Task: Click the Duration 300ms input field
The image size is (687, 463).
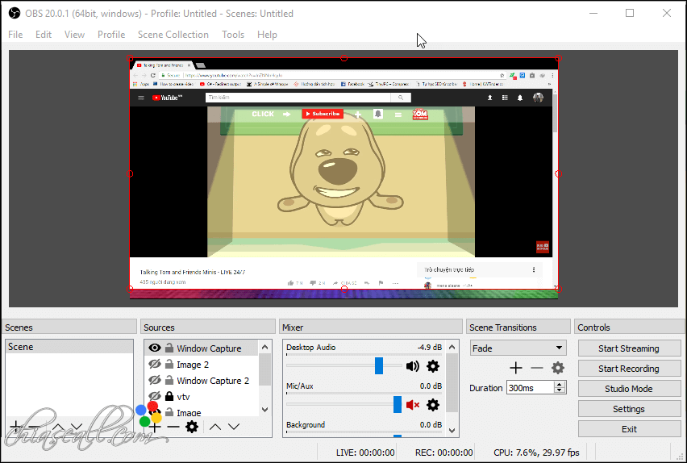Action: pyautogui.click(x=531, y=388)
